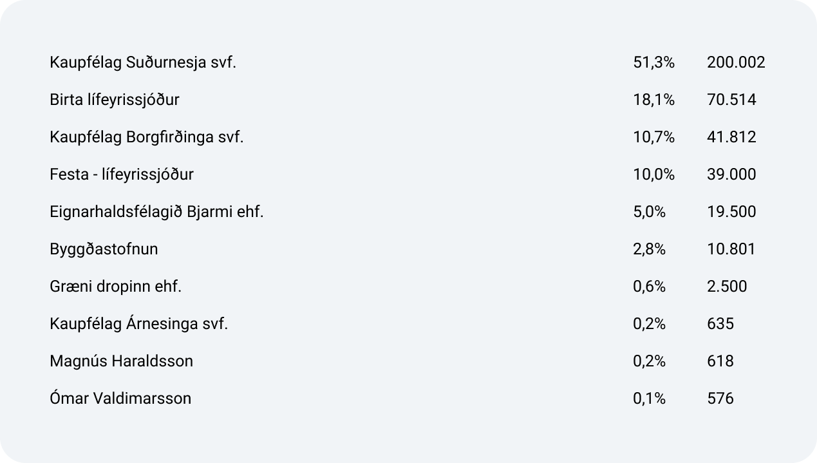817x463 pixels.
Task: Click Ómar Valdimarsson in the list
Action: point(120,398)
